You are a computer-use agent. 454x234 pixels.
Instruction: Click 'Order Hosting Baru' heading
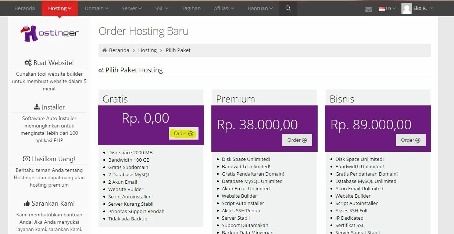pos(143,31)
